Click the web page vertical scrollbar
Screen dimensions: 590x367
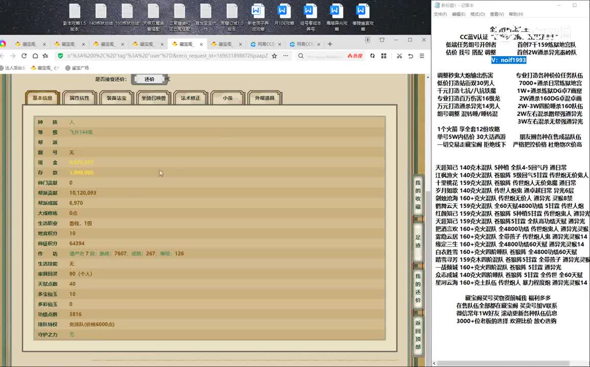(428, 220)
